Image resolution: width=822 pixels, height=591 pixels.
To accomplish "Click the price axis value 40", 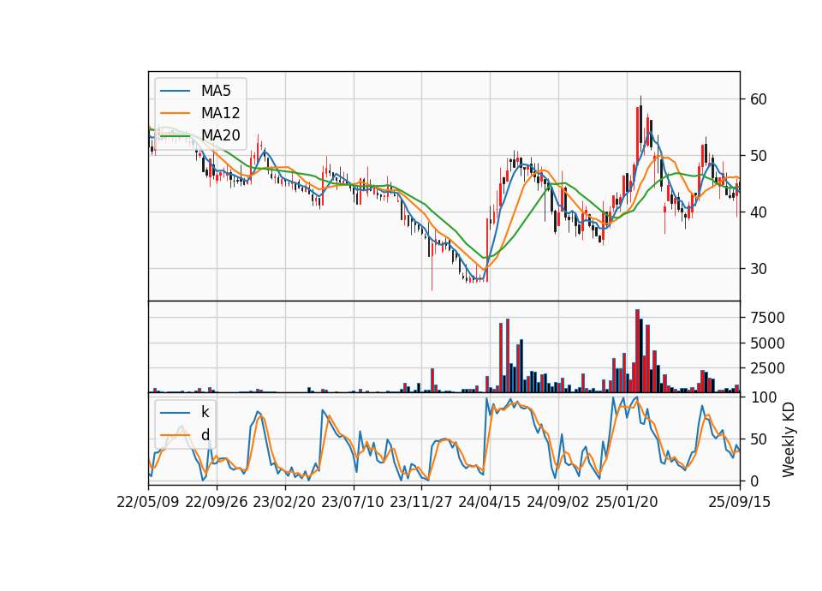I will tap(758, 212).
